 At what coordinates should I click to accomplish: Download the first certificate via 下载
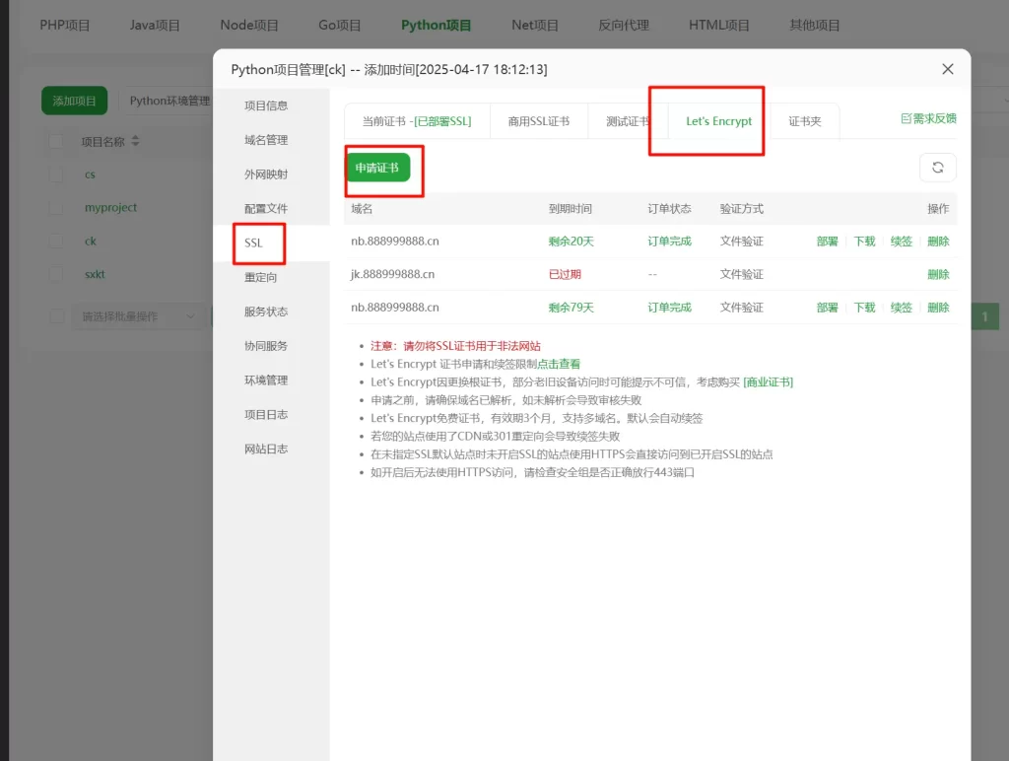click(x=865, y=241)
